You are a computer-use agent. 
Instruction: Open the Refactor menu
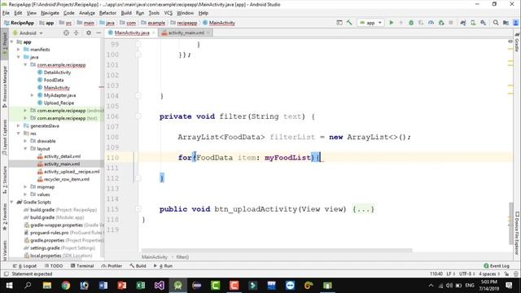point(107,13)
